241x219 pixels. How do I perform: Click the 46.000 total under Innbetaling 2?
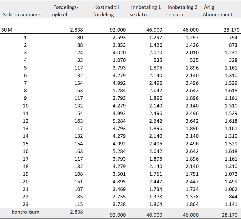coord(191,215)
